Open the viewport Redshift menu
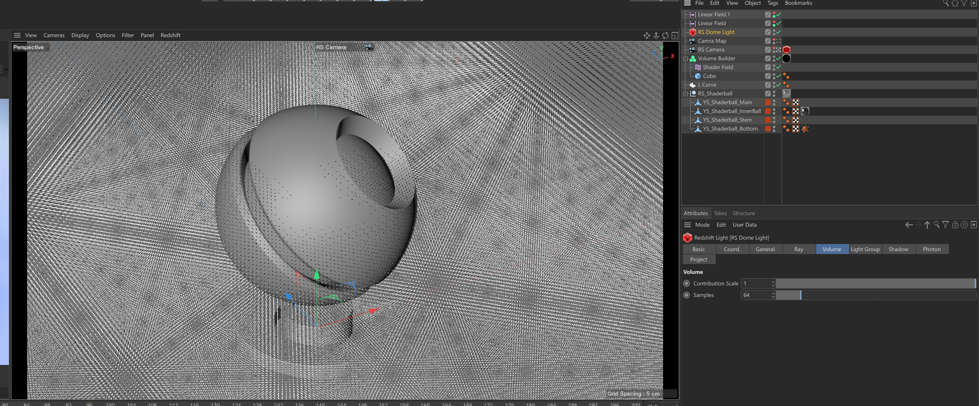The height and width of the screenshot is (406, 979). (170, 35)
